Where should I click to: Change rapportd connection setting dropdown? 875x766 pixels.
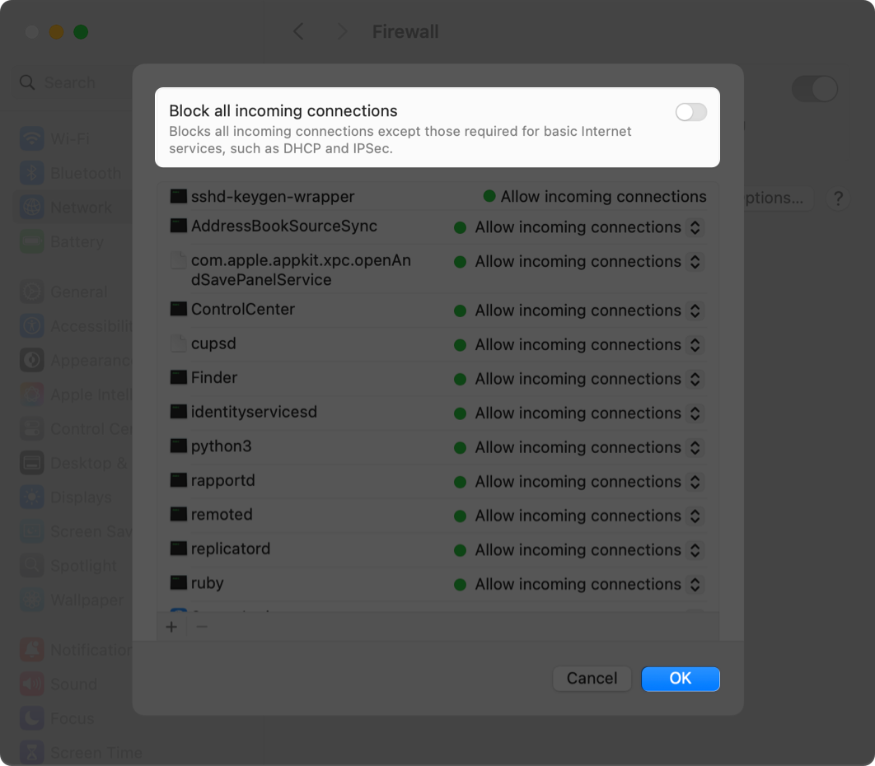pyautogui.click(x=695, y=481)
